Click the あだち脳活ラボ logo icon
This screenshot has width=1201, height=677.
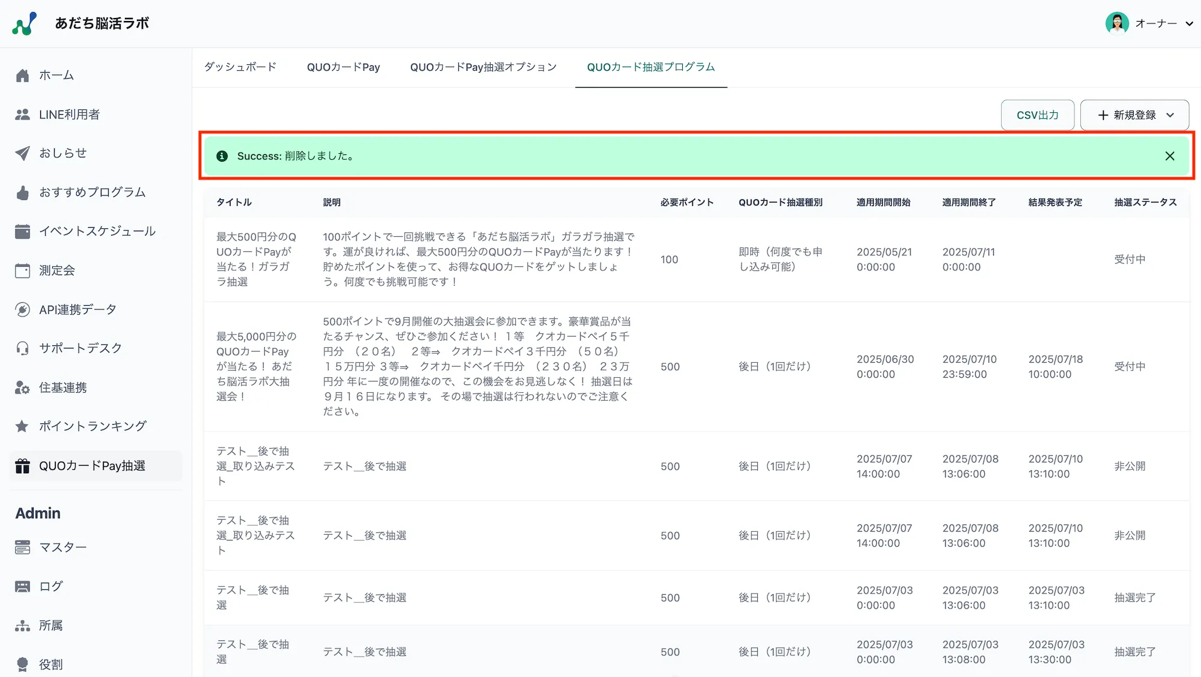24,23
